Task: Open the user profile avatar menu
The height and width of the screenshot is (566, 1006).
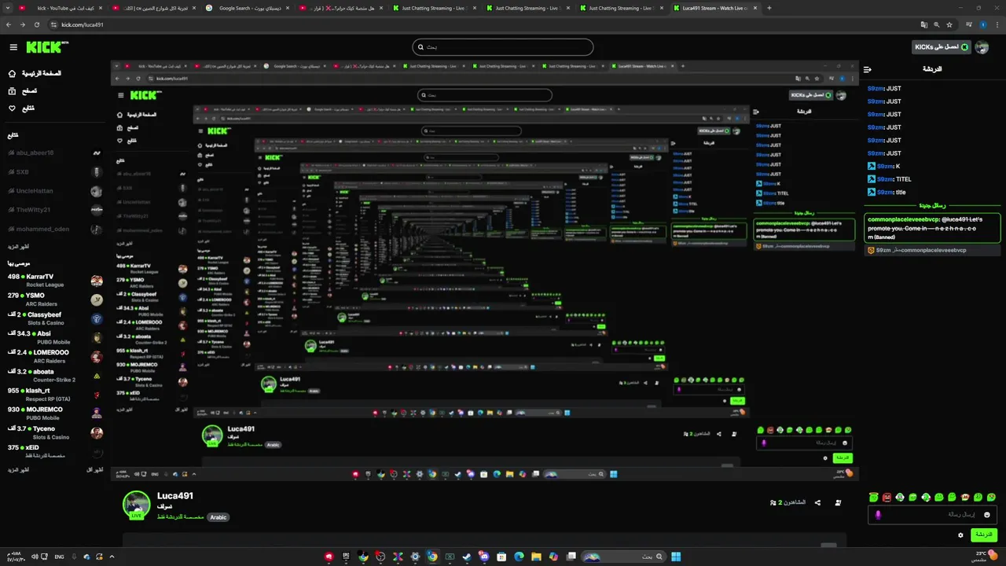Action: click(982, 47)
